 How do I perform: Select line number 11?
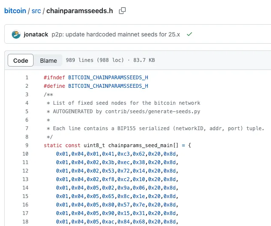pyautogui.click(x=25, y=162)
